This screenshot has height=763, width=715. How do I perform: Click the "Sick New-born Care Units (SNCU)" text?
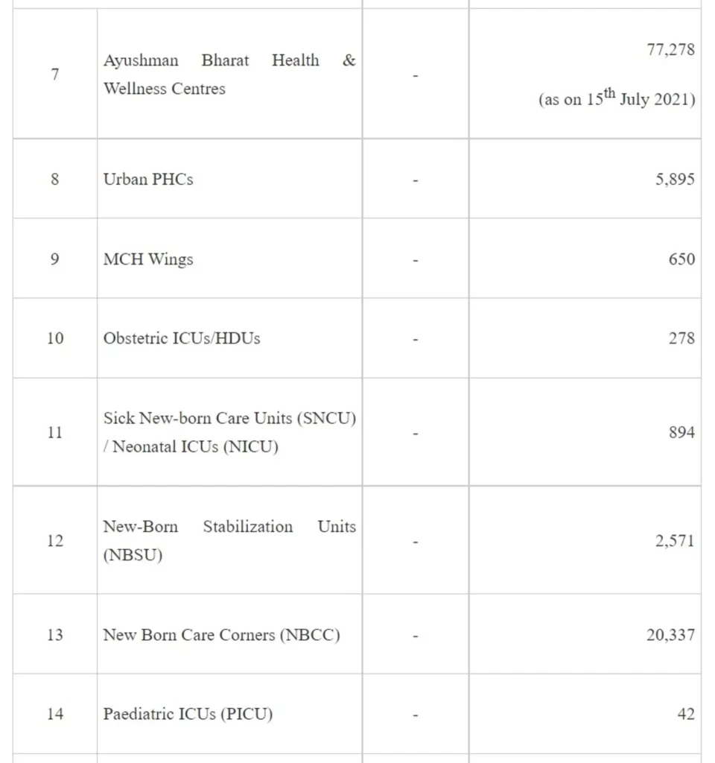point(229,418)
